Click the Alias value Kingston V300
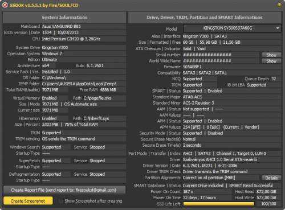The image size is (285, 210). 196,36
